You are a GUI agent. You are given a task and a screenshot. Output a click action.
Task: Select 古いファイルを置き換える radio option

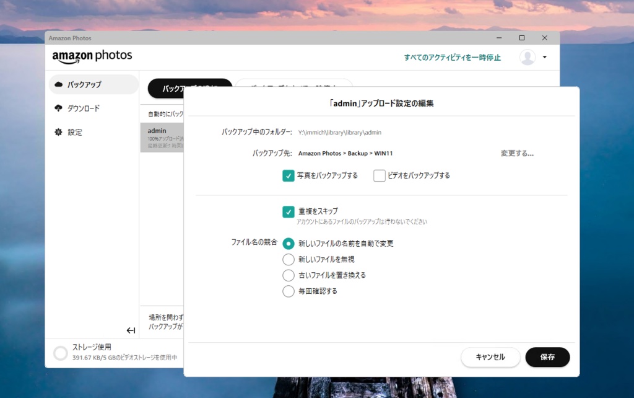(289, 275)
